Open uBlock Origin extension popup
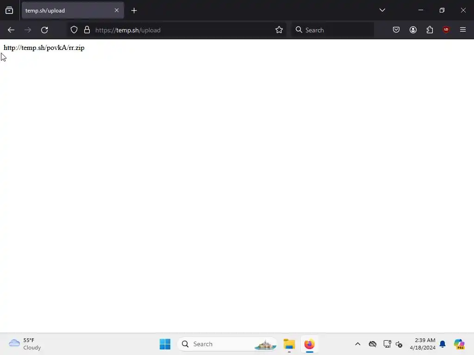Viewport: 474px width, 355px height. (x=446, y=30)
